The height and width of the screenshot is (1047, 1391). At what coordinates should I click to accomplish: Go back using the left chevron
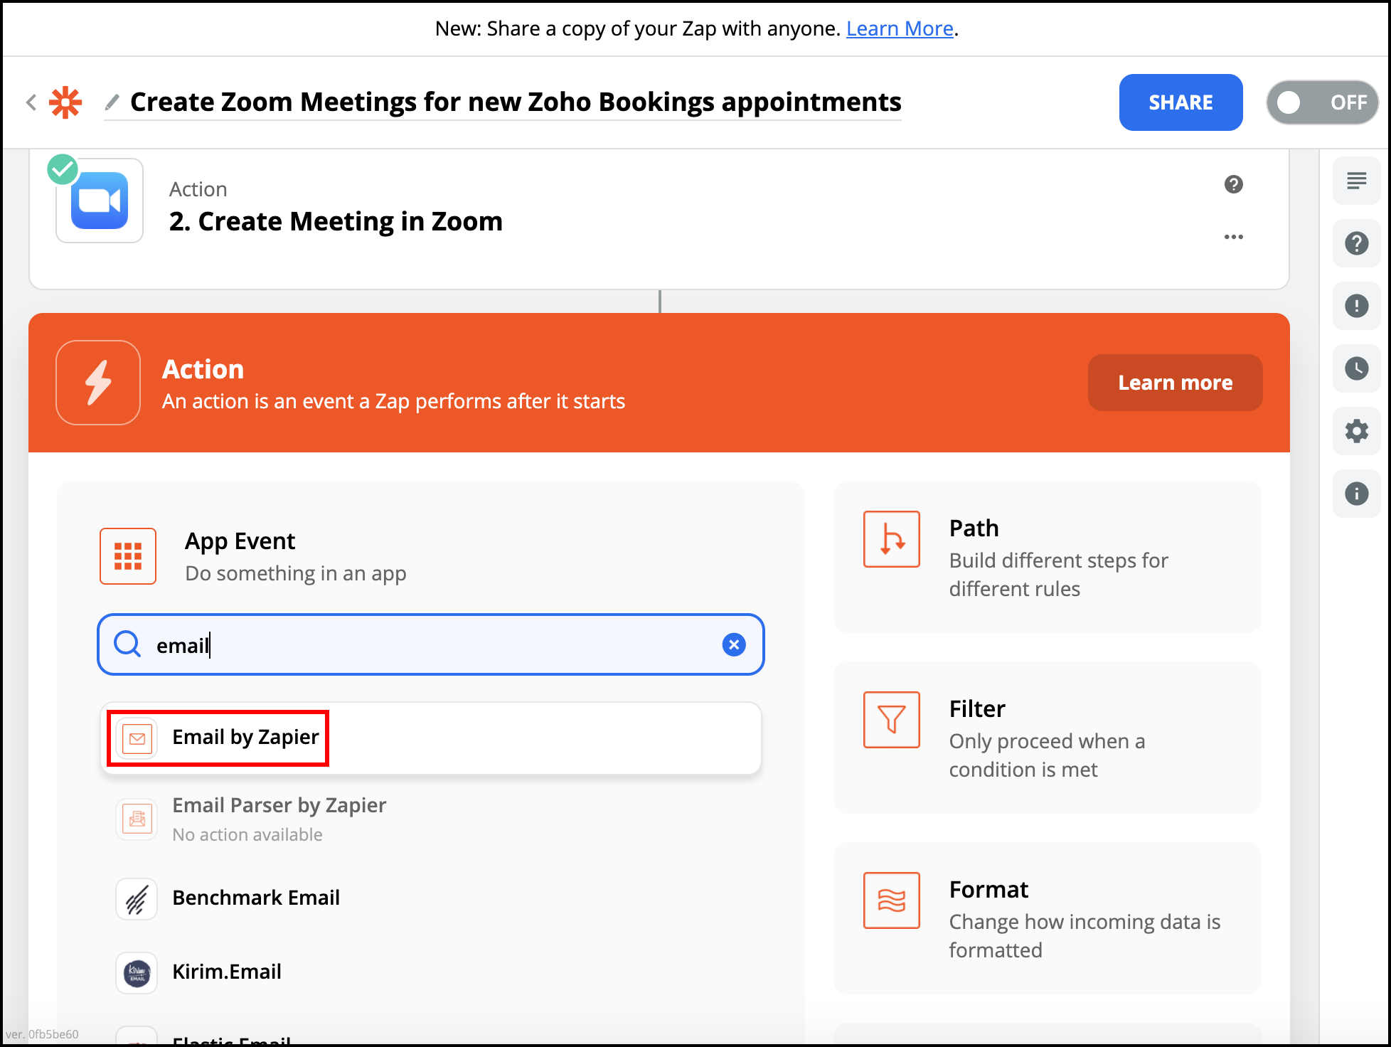tap(31, 102)
